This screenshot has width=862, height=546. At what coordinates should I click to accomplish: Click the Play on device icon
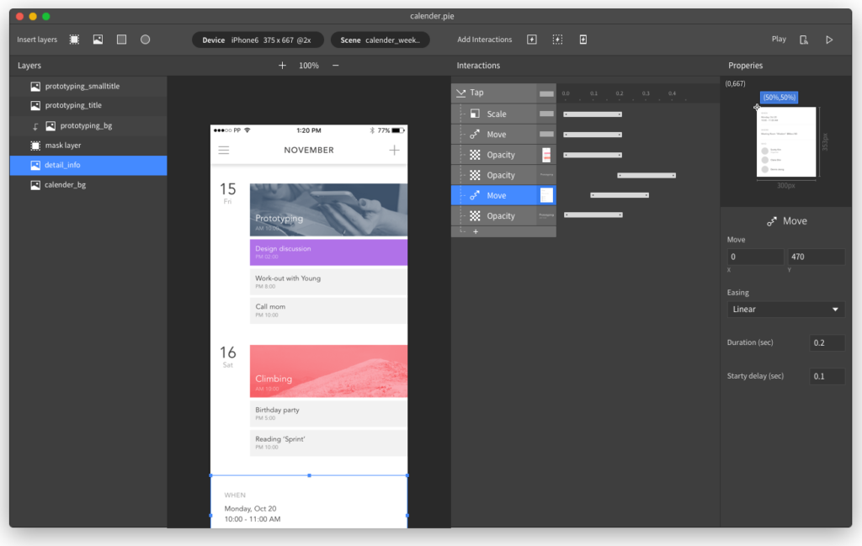tap(804, 40)
